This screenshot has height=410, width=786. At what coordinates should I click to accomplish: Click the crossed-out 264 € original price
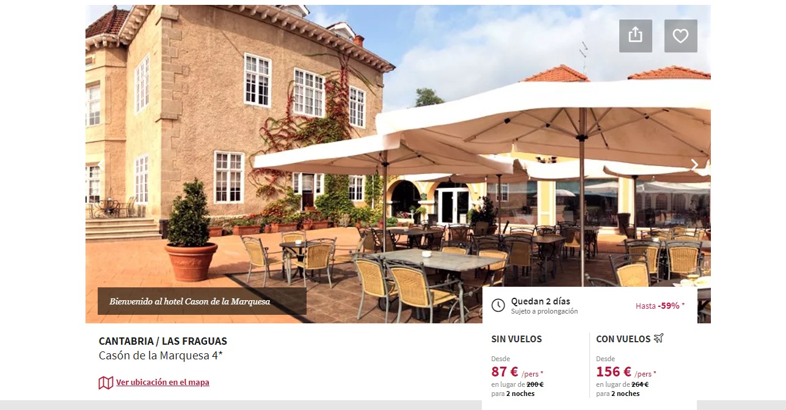pos(640,384)
